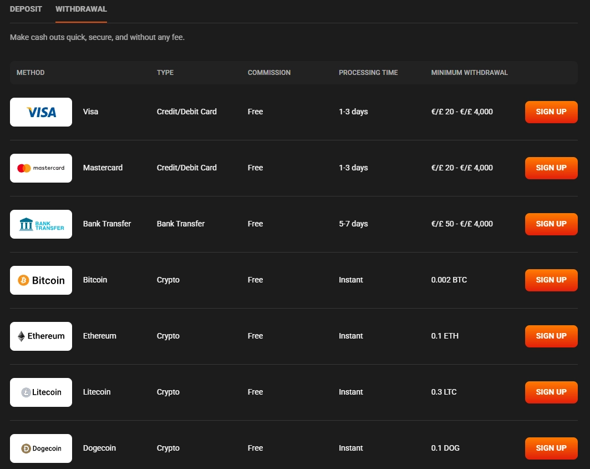Viewport: 590px width, 469px height.
Task: Click the Dogecoin method name text
Action: pyautogui.click(x=99, y=448)
